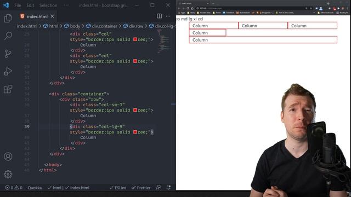Expand the div.col-lg breadcrumb
Viewport: 351px width, 197px height.
tap(162, 26)
